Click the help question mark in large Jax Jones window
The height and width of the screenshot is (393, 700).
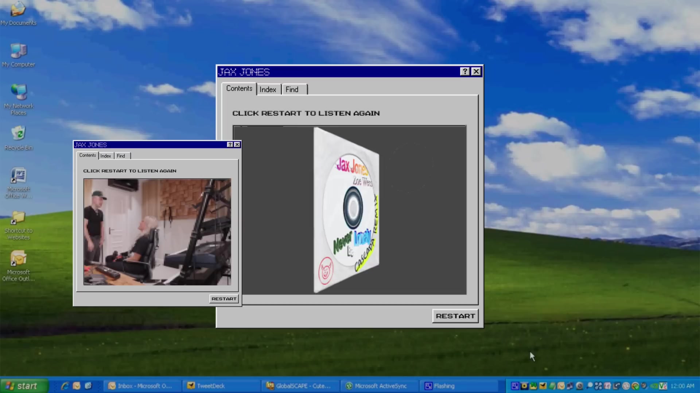tap(464, 71)
